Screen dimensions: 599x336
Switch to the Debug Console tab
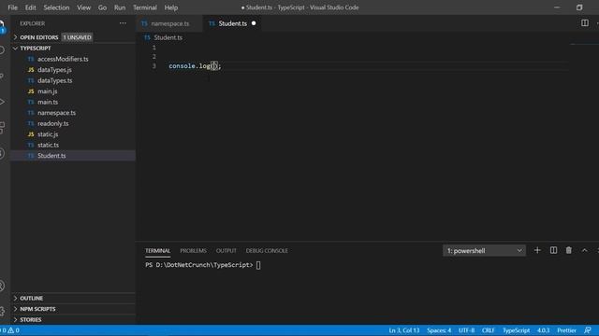click(267, 251)
